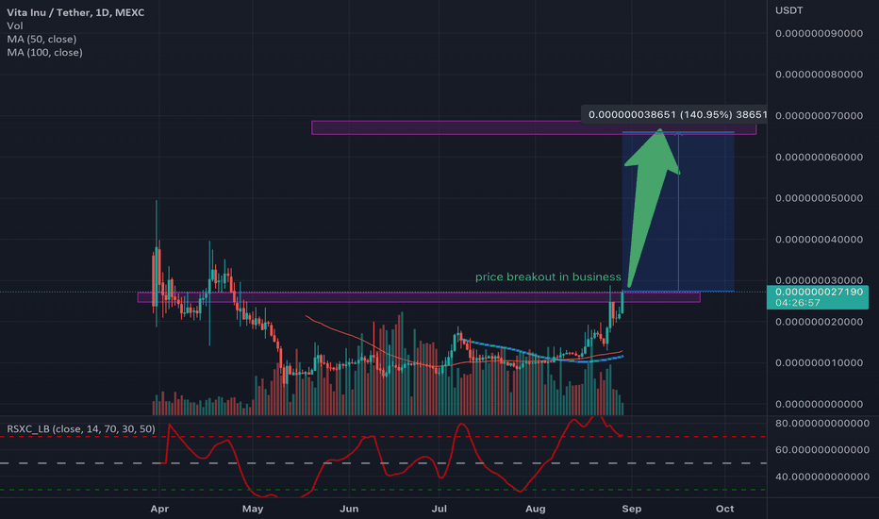Click the Apr date label on time axis
Screen dimensions: 879x519
(x=159, y=509)
